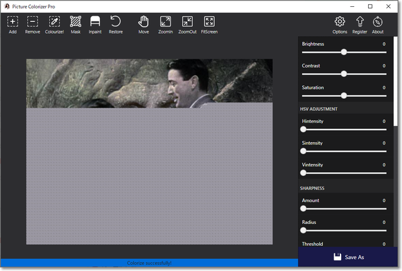Choose the Mask tool
The height and width of the screenshot is (271, 402).
75,22
